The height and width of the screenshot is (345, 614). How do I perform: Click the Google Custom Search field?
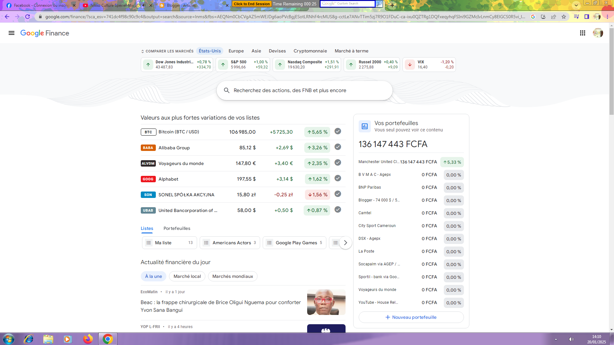pos(347,4)
